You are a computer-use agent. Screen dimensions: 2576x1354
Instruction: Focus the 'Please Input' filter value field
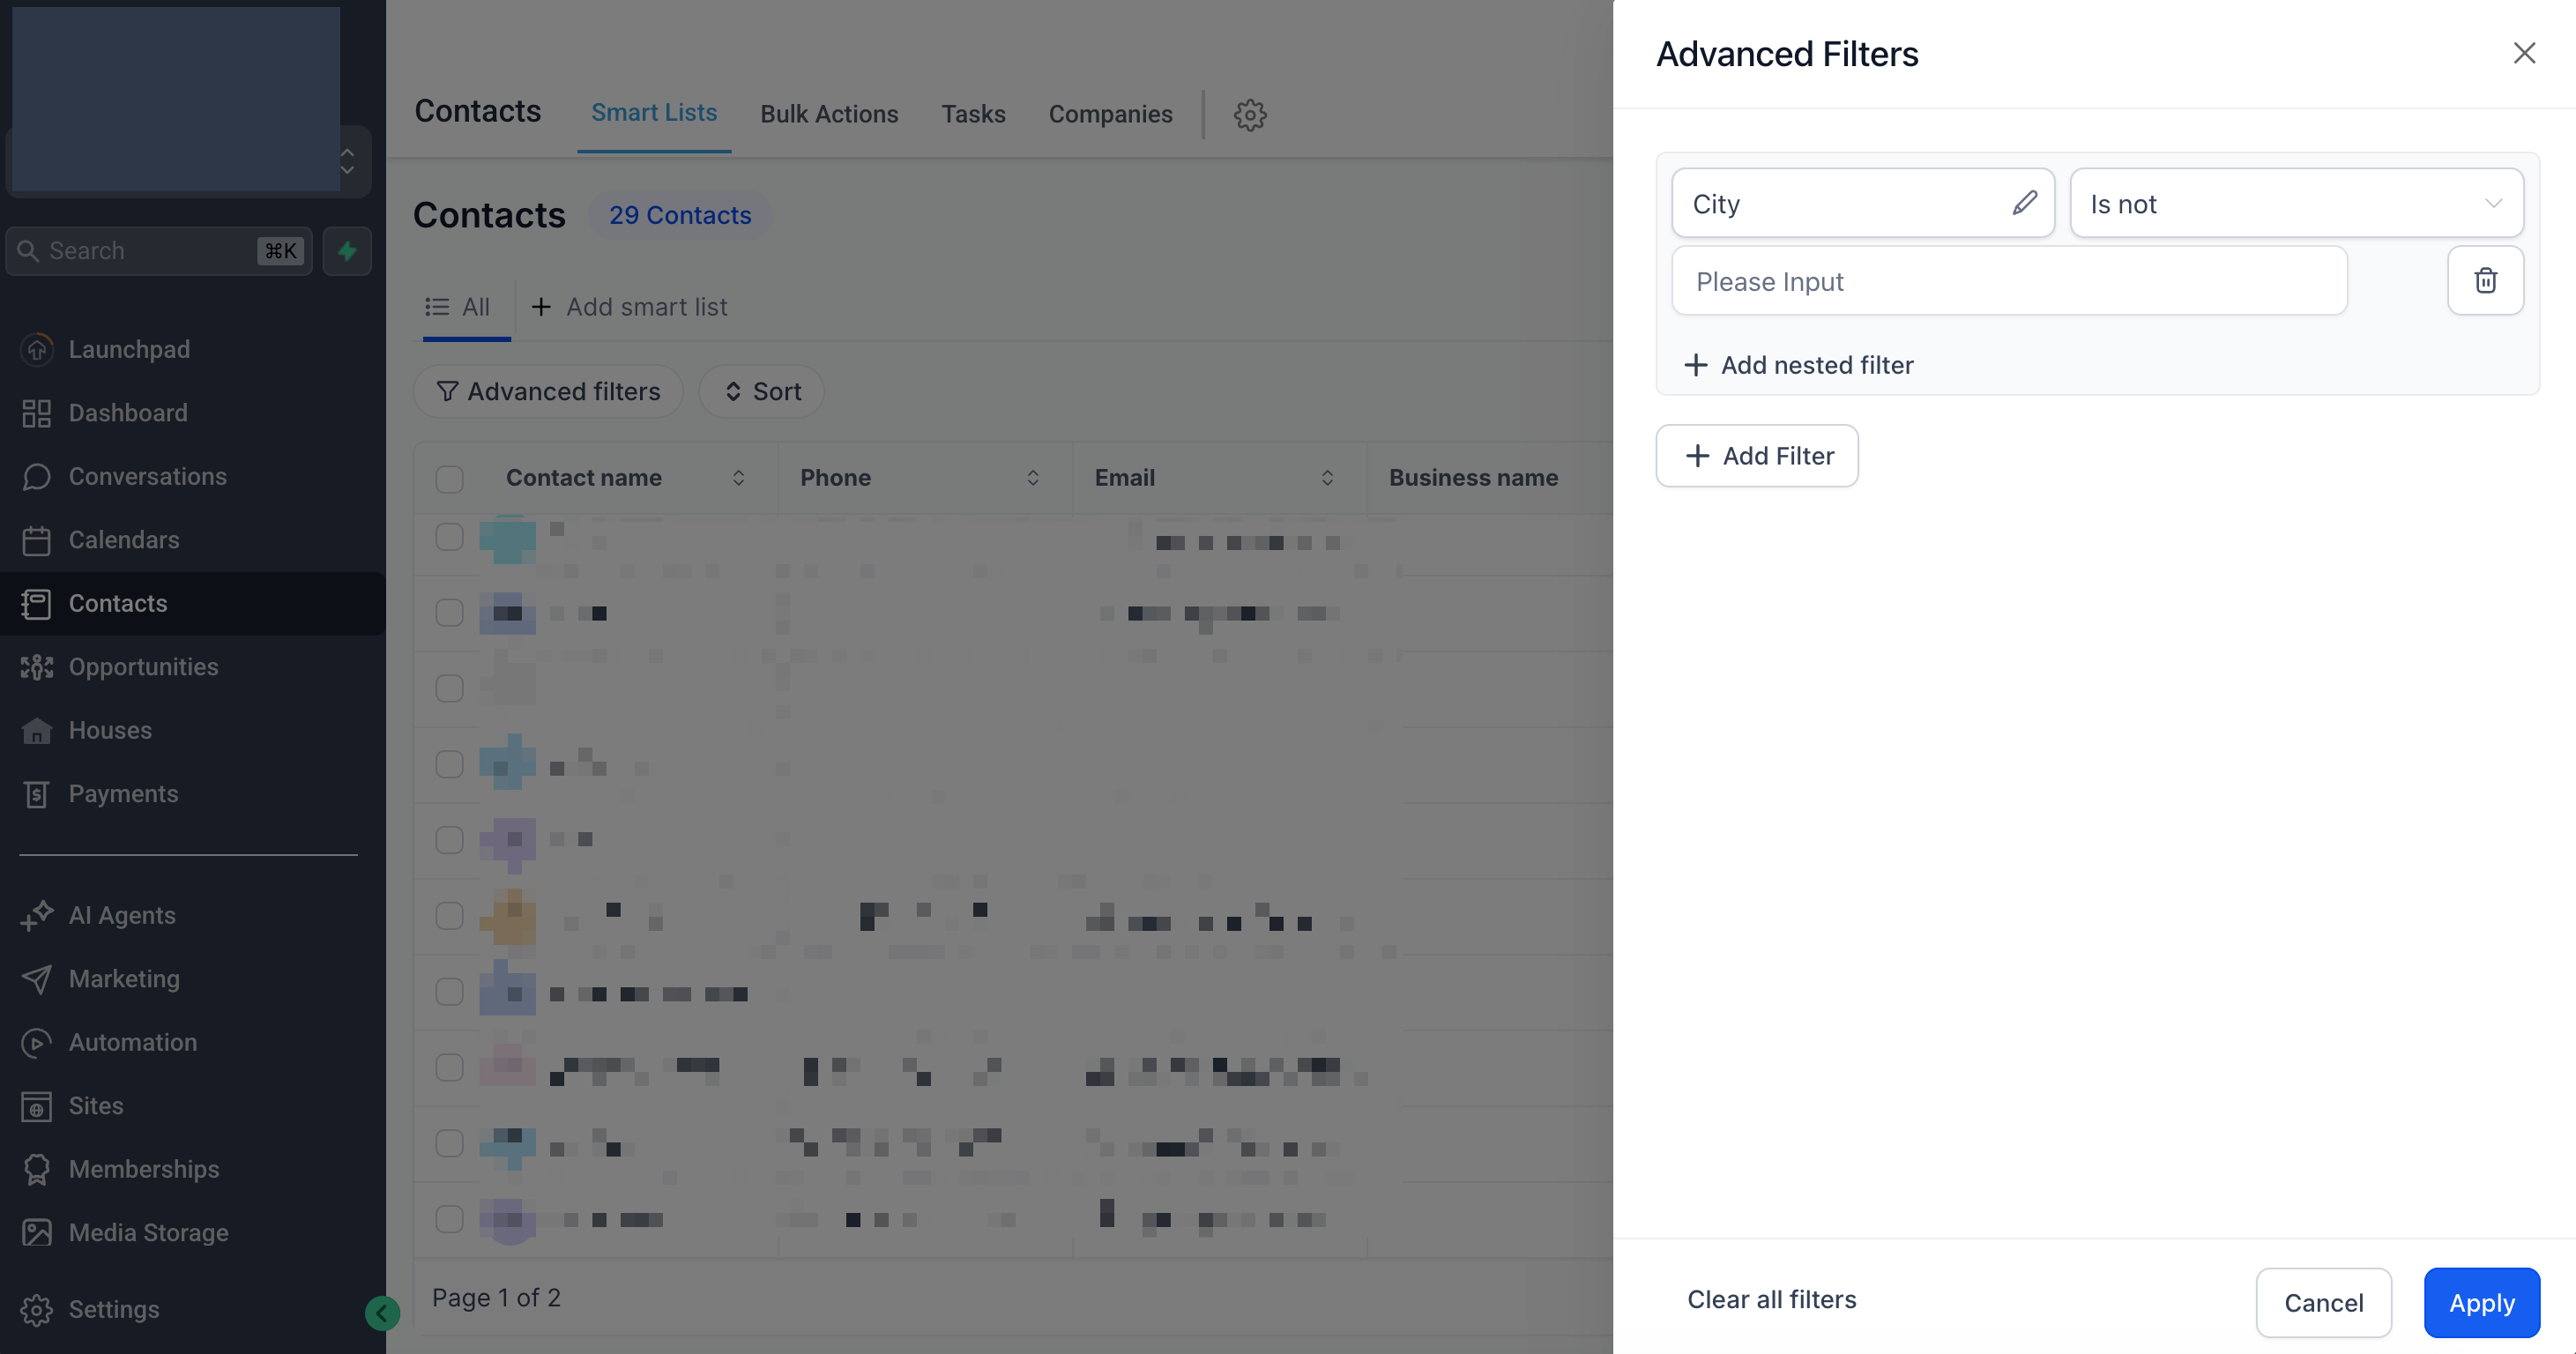(x=2009, y=281)
